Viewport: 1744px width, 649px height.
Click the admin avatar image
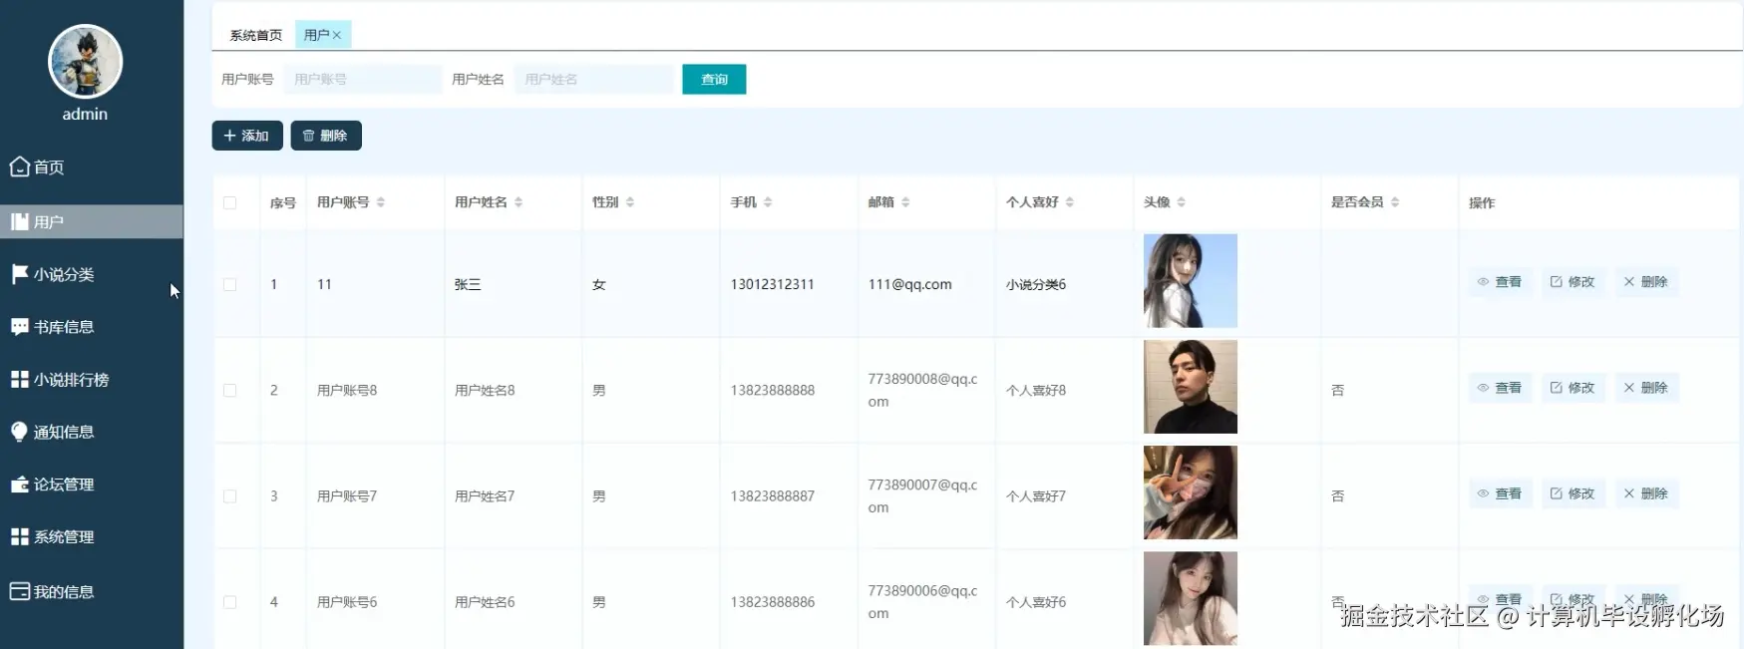click(x=86, y=62)
